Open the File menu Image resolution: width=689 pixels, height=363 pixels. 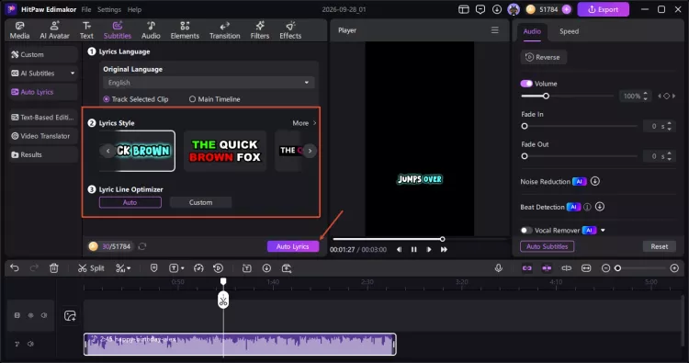tap(86, 9)
